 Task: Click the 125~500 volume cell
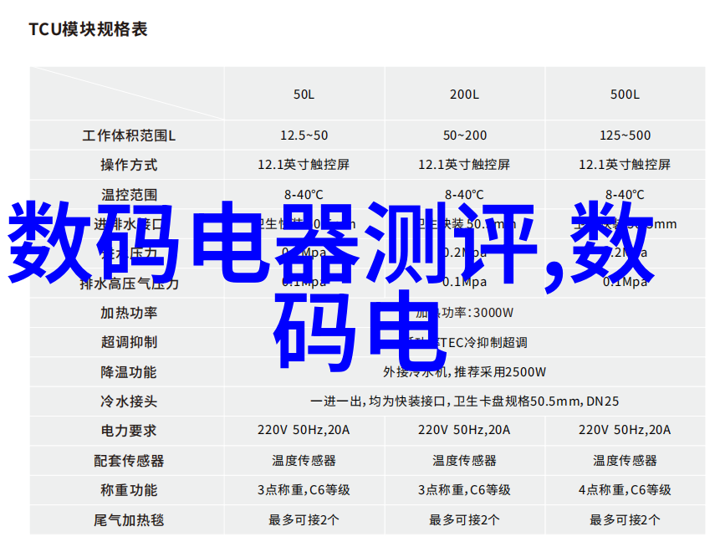coord(625,135)
